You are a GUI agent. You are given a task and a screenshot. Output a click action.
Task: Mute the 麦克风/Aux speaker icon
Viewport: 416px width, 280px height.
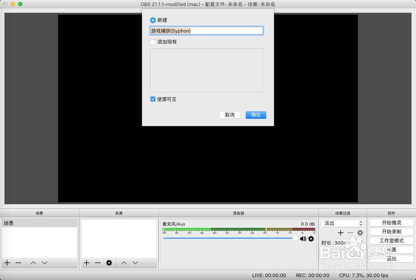303,239
